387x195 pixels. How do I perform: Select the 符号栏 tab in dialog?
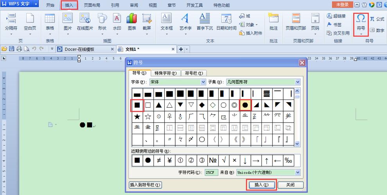194,73
